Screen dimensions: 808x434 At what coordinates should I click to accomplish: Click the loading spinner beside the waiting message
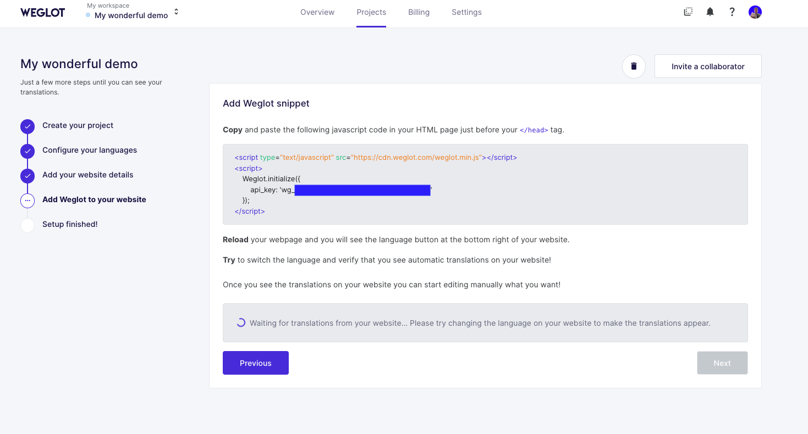240,322
